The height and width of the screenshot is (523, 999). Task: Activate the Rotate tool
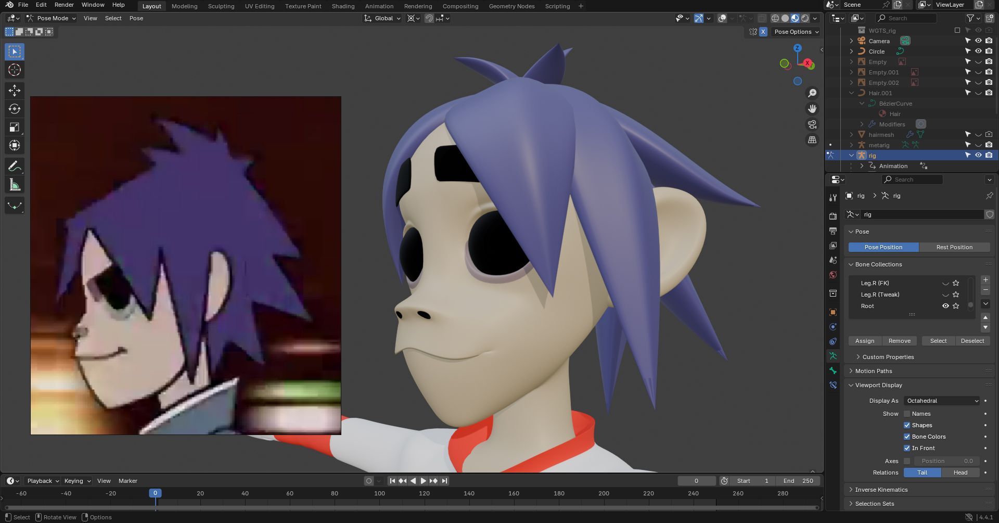click(15, 109)
